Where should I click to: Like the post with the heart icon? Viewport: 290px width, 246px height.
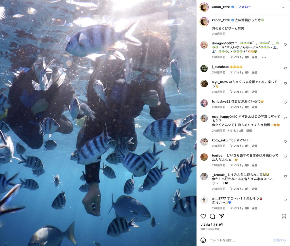pyautogui.click(x=203, y=216)
